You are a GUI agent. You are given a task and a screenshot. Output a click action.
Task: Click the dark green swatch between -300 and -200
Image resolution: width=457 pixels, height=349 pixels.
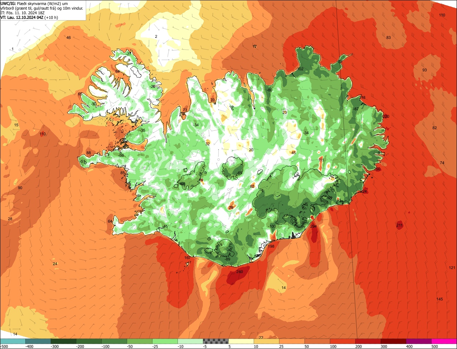coord(64,341)
